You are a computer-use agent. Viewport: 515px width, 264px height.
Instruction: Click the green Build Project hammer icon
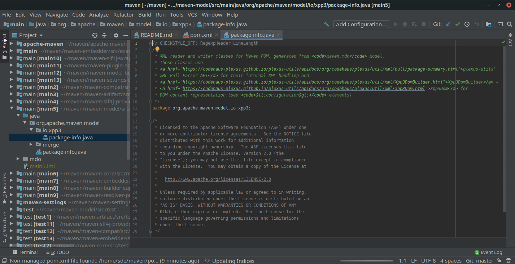(326, 24)
